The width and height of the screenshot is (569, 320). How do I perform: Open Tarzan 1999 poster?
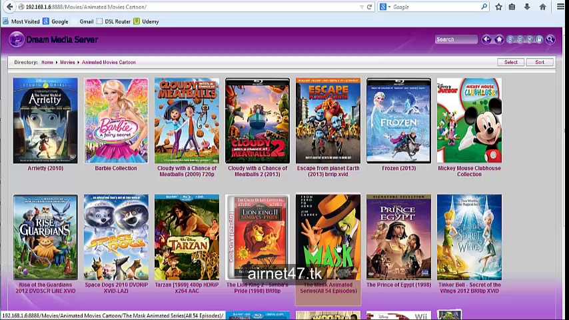[x=187, y=237]
